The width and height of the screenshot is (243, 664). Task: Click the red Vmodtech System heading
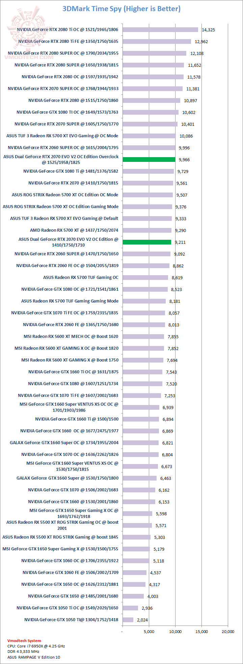coord(24,641)
